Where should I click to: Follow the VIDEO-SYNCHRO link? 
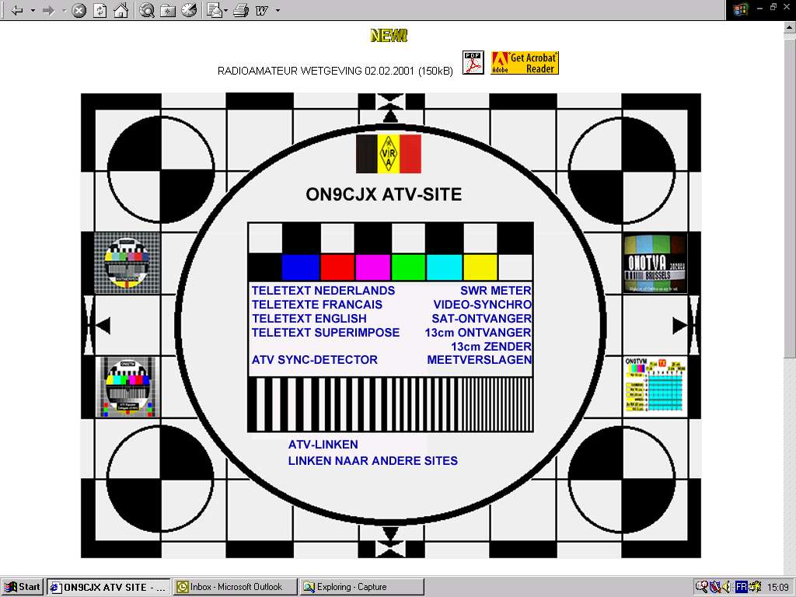pos(482,305)
